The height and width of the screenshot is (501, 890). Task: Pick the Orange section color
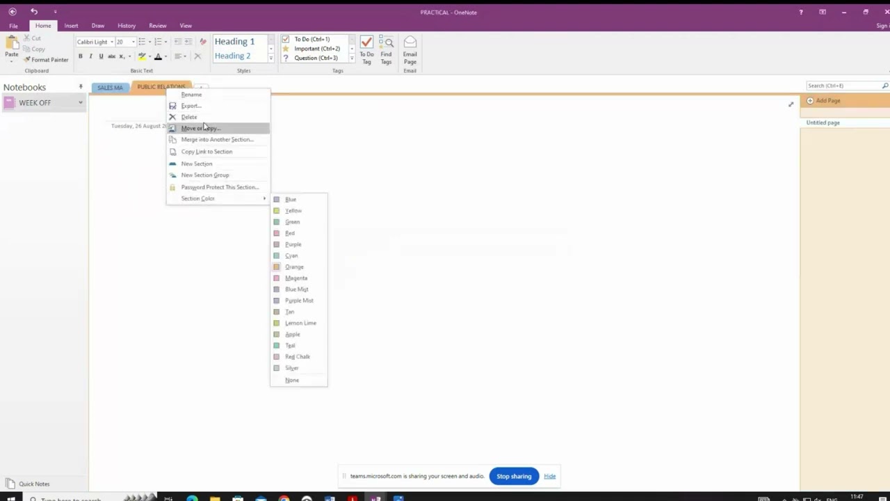[298, 267]
